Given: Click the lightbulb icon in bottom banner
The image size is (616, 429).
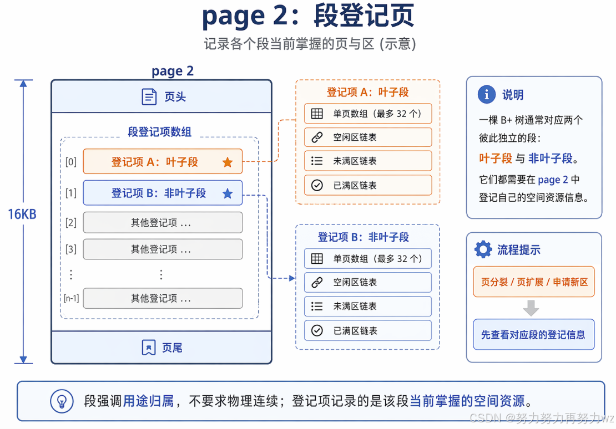Looking at the screenshot, I should pyautogui.click(x=62, y=401).
